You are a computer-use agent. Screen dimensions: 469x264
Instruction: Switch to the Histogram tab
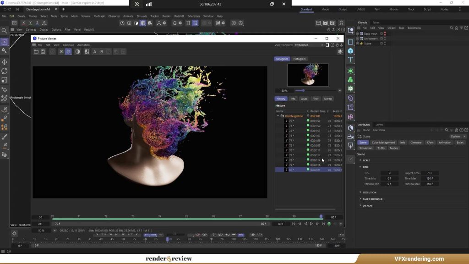click(299, 59)
